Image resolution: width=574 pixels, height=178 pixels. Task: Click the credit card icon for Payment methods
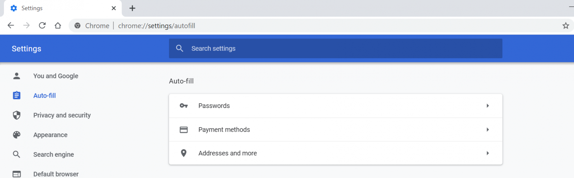pyautogui.click(x=184, y=130)
